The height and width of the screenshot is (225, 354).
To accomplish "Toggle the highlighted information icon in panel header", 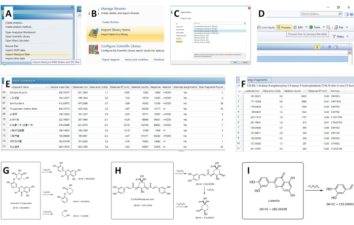I will pyautogui.click(x=317, y=47).
